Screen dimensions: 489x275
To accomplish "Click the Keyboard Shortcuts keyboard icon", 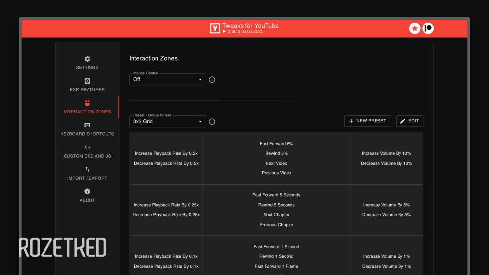I will (87, 125).
